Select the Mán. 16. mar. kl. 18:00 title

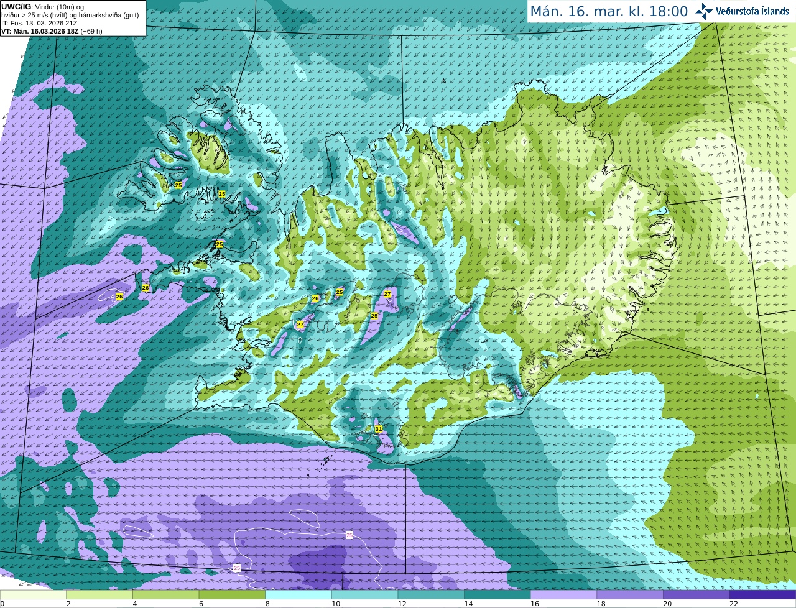[x=609, y=11]
